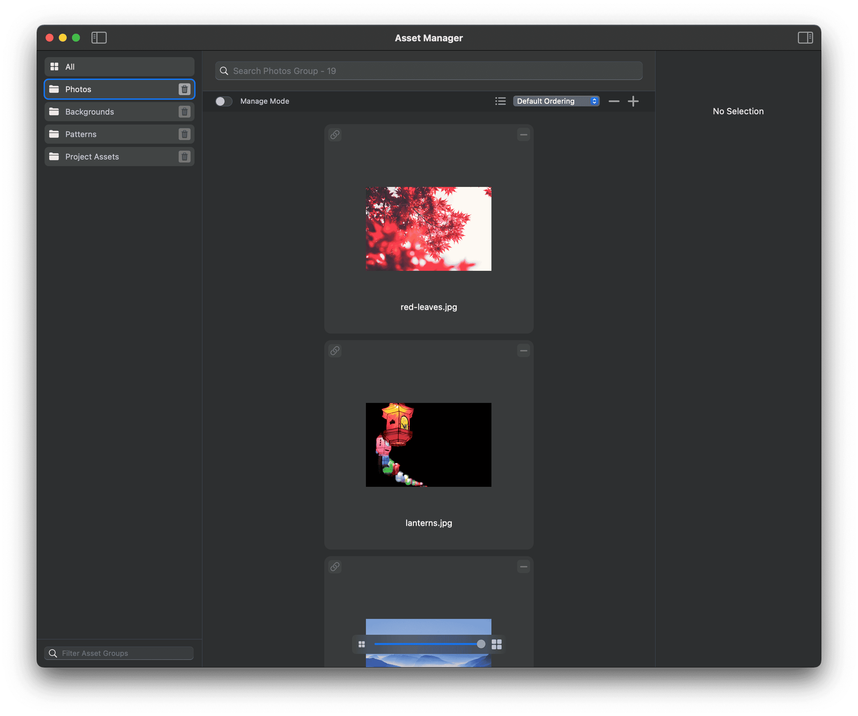Click the large grid size icon

[x=496, y=644]
